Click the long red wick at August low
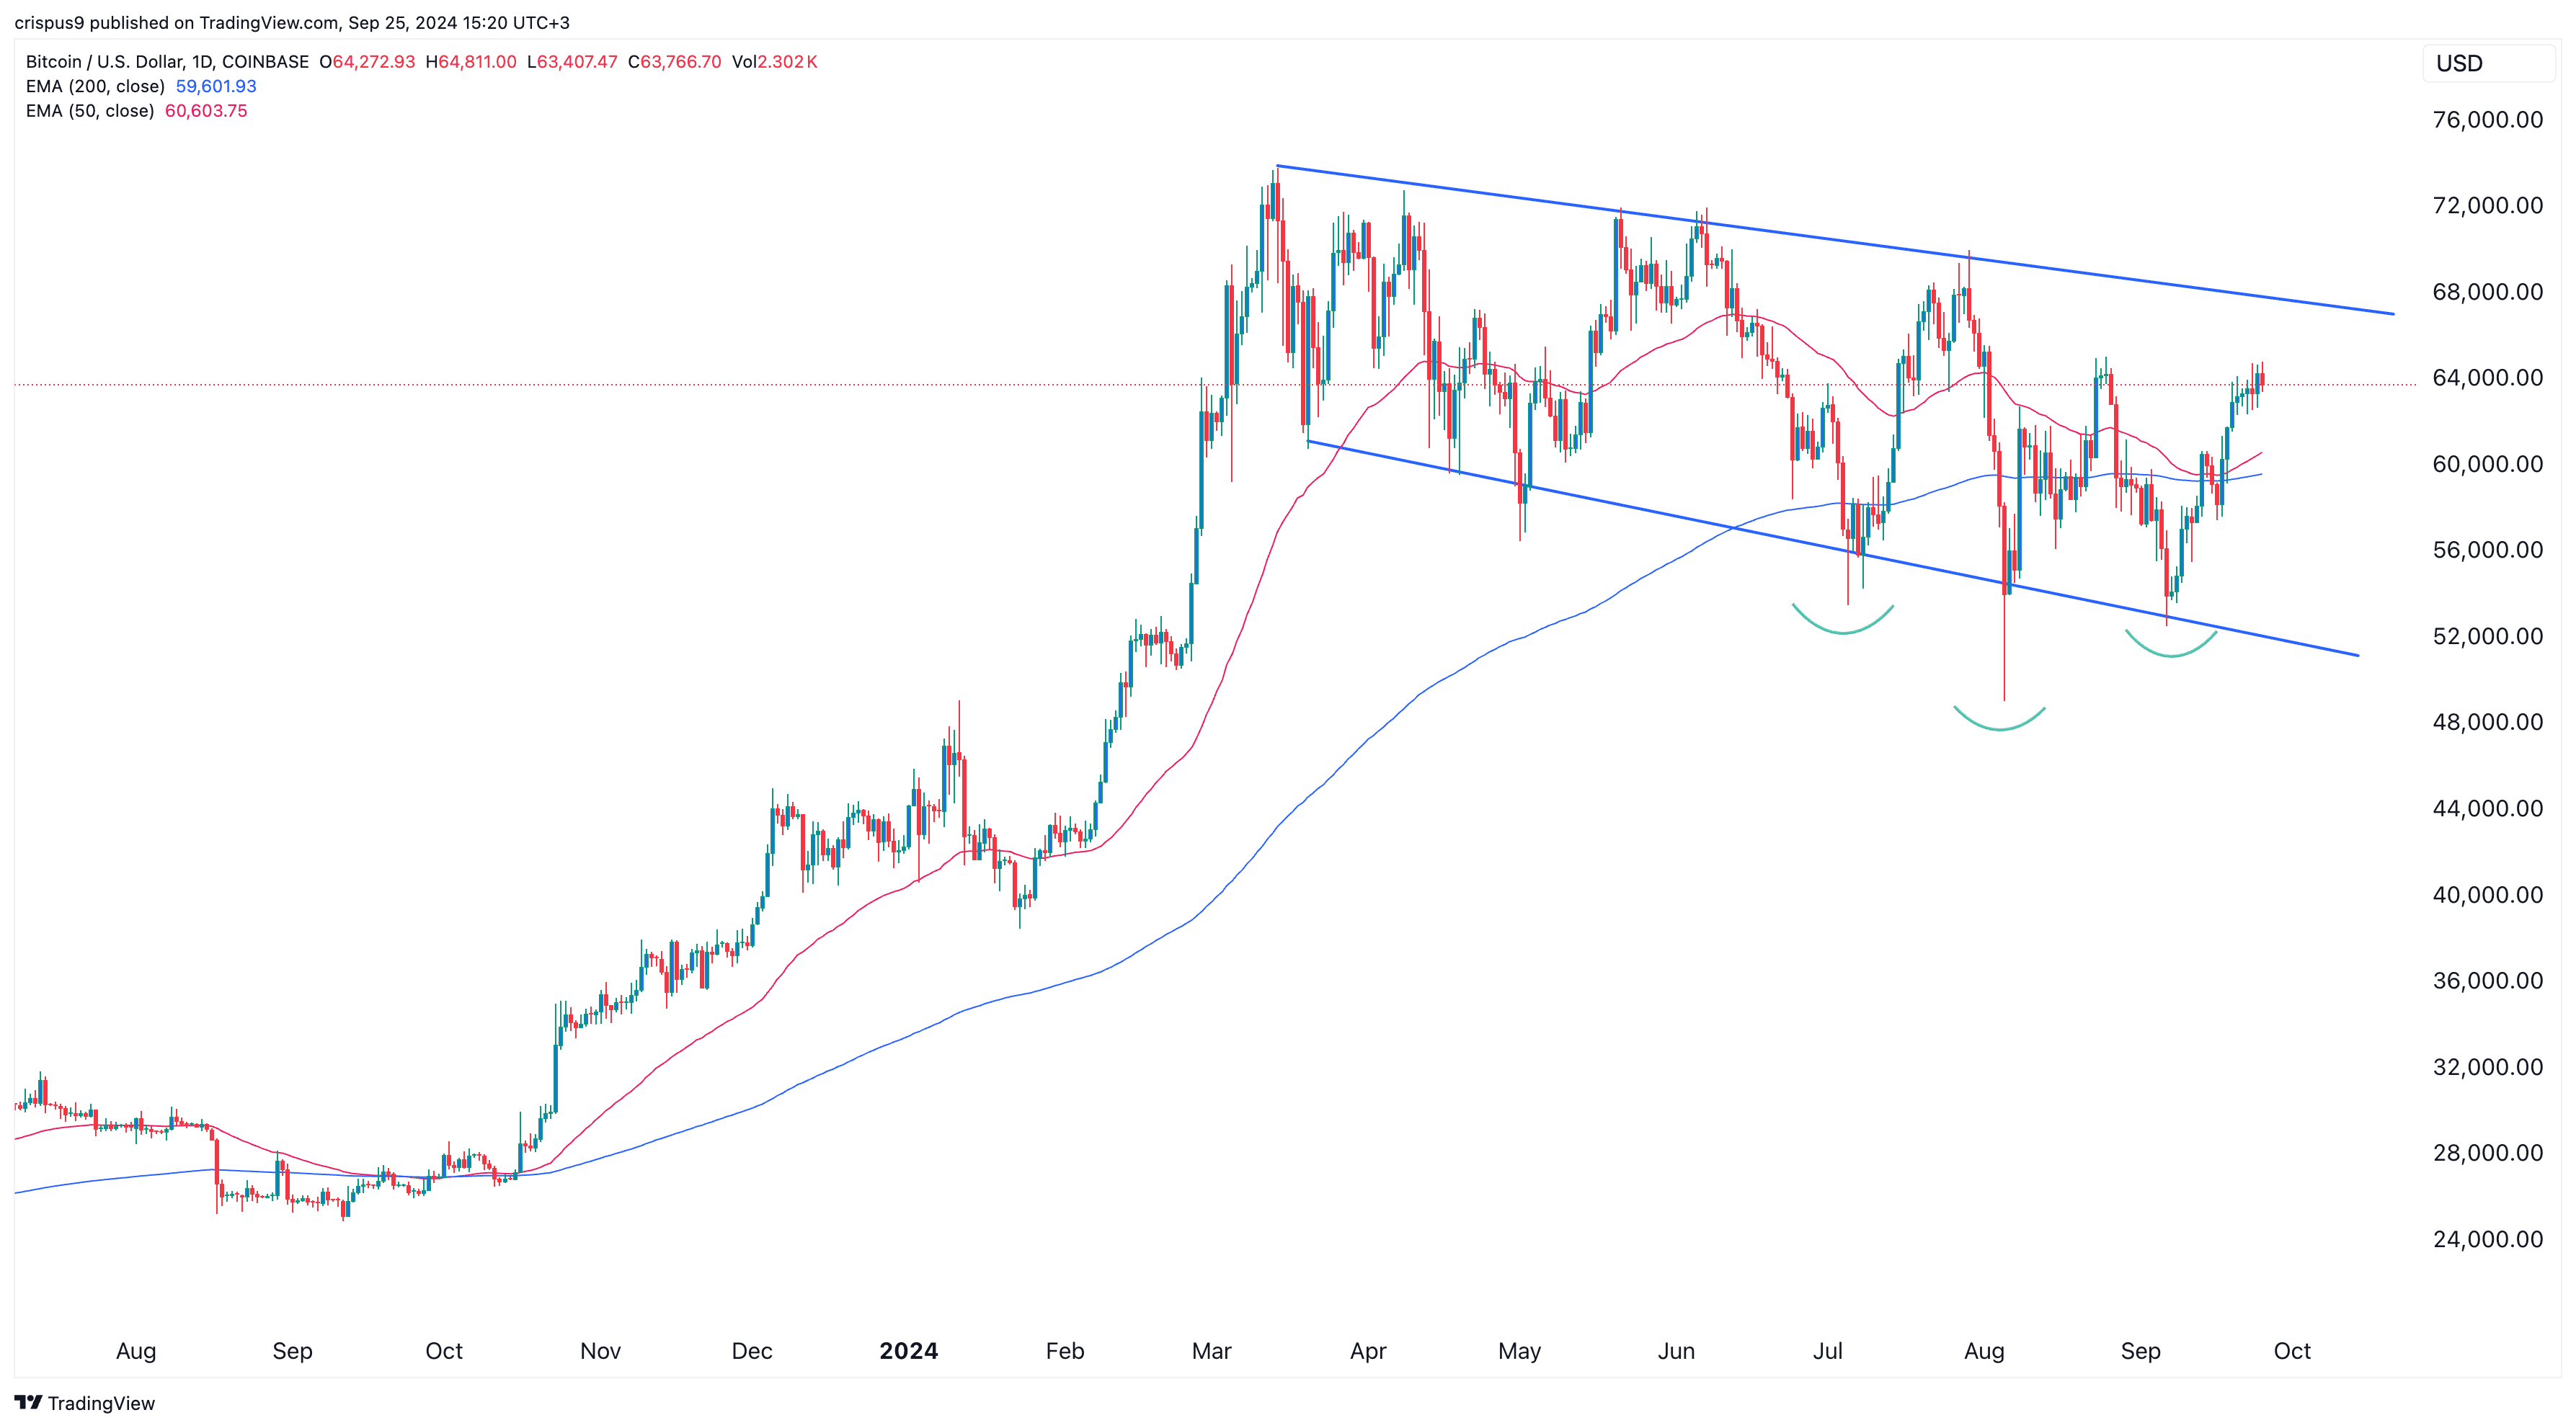This screenshot has height=1428, width=2576. pos(2004,648)
